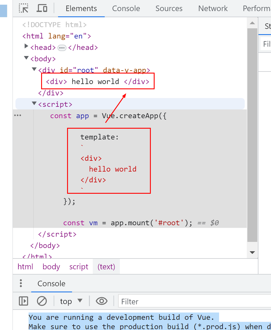Select the Console drawer tab

51,284
